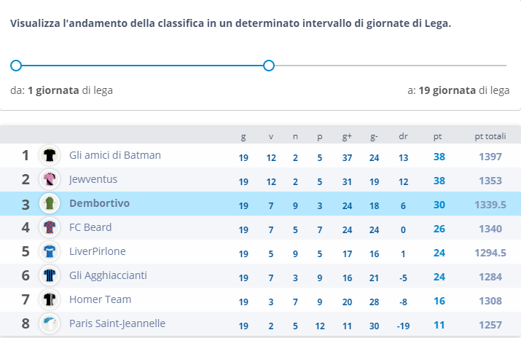The width and height of the screenshot is (521, 338).
Task: Open the Paris Saint-Jeannelle team link
Action: point(117,323)
